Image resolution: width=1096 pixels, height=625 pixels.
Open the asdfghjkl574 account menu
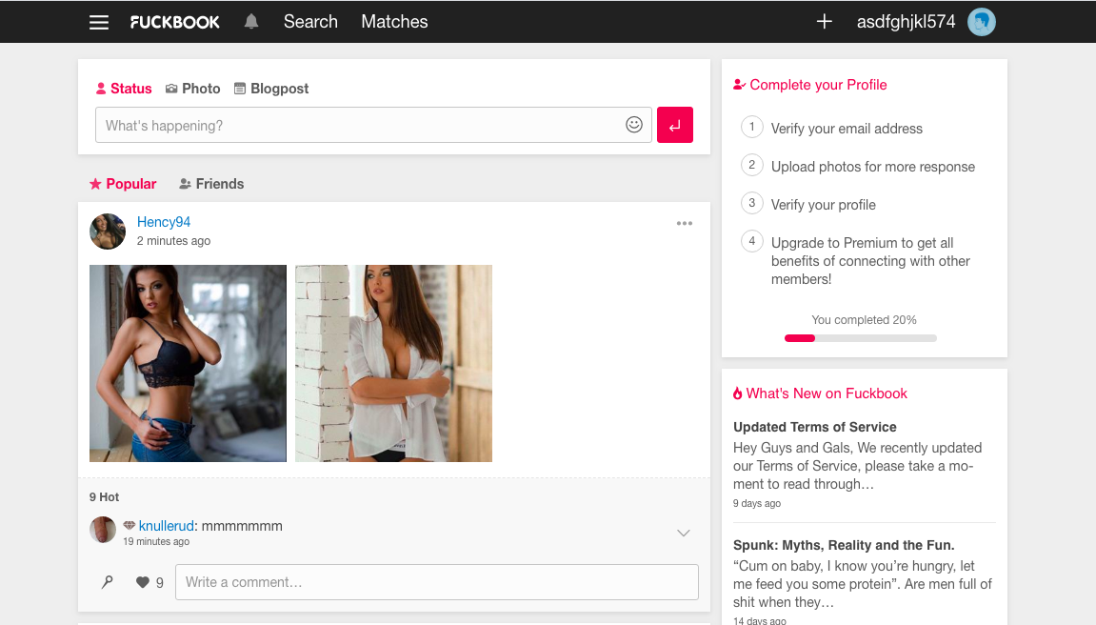point(906,22)
